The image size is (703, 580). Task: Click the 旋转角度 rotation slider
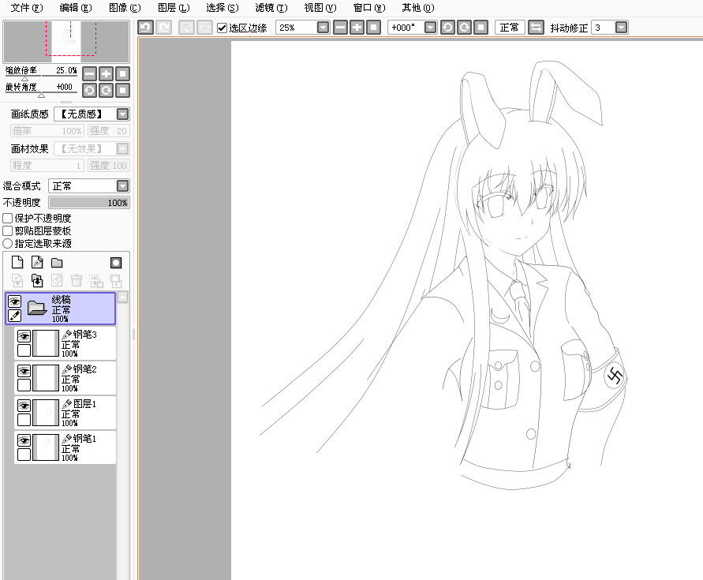pos(41,95)
